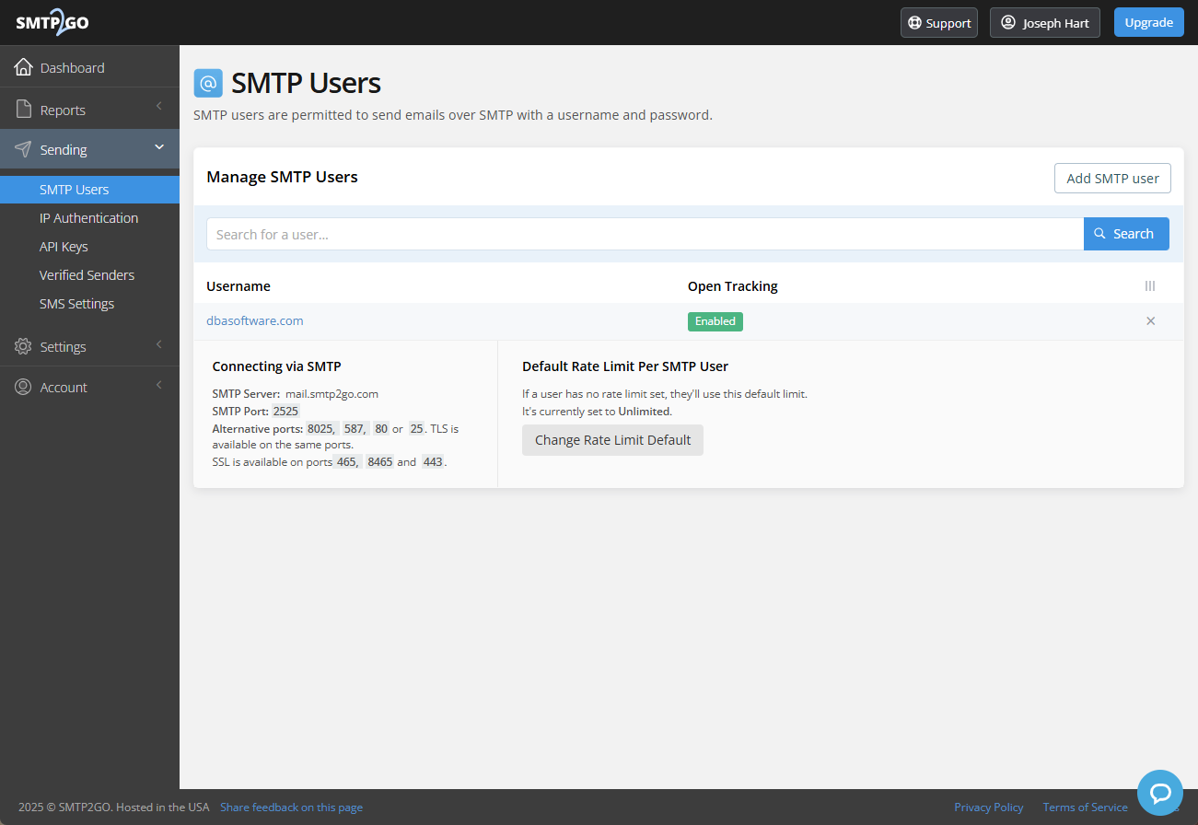1198x825 pixels.
Task: Click the Open Tracking column header
Action: [733, 286]
